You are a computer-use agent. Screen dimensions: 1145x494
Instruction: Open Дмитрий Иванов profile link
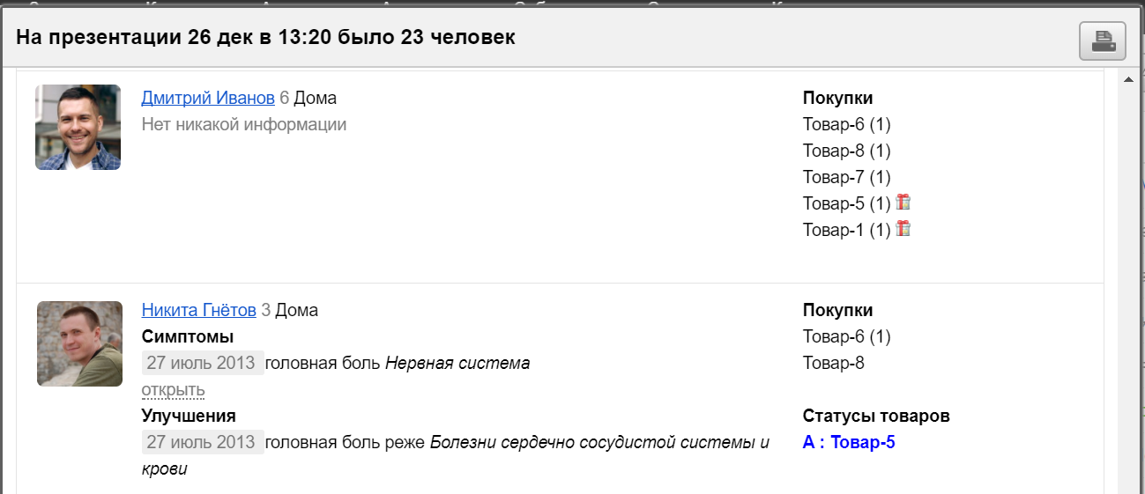(208, 98)
